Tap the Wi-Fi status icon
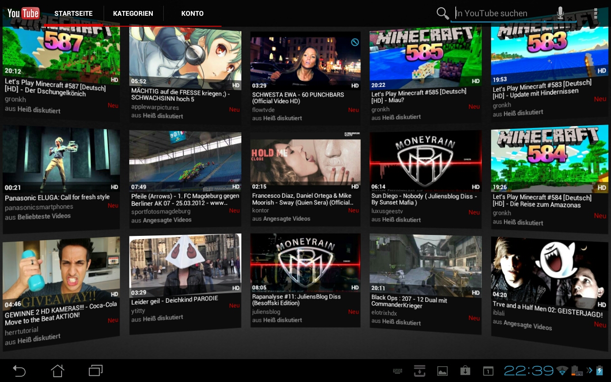The image size is (611, 382). [x=562, y=371]
